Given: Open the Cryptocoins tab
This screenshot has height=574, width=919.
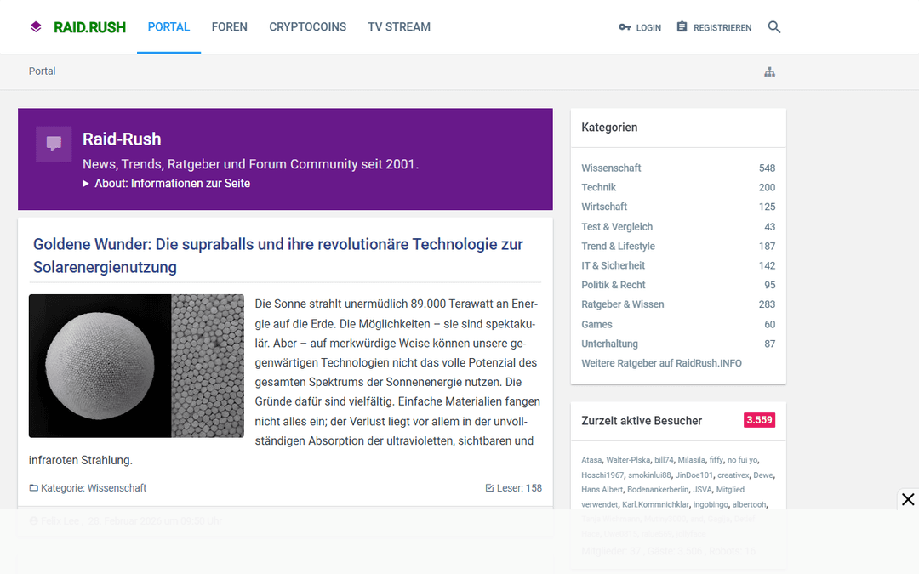Looking at the screenshot, I should [x=308, y=27].
